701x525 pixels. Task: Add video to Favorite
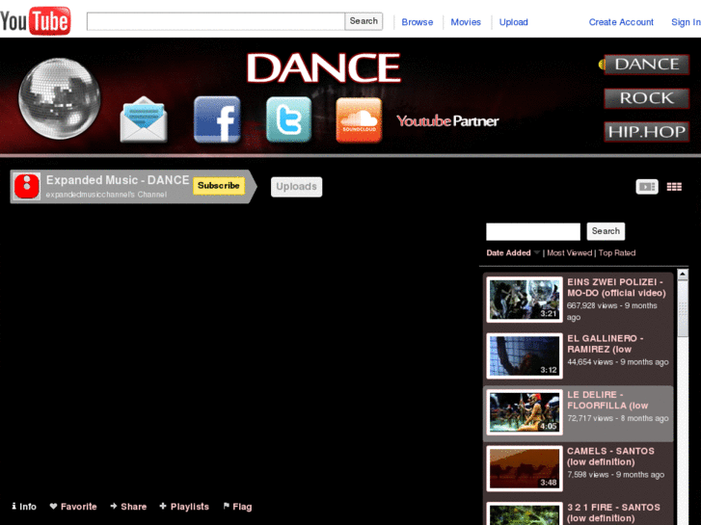[73, 507]
